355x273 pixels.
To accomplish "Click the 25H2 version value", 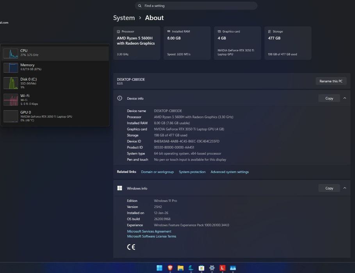I will tap(158, 207).
